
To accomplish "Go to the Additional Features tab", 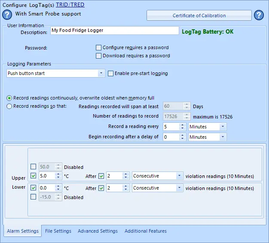I will tap(145, 231).
